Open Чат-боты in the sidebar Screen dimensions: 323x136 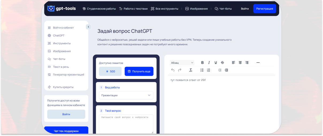point(56,59)
